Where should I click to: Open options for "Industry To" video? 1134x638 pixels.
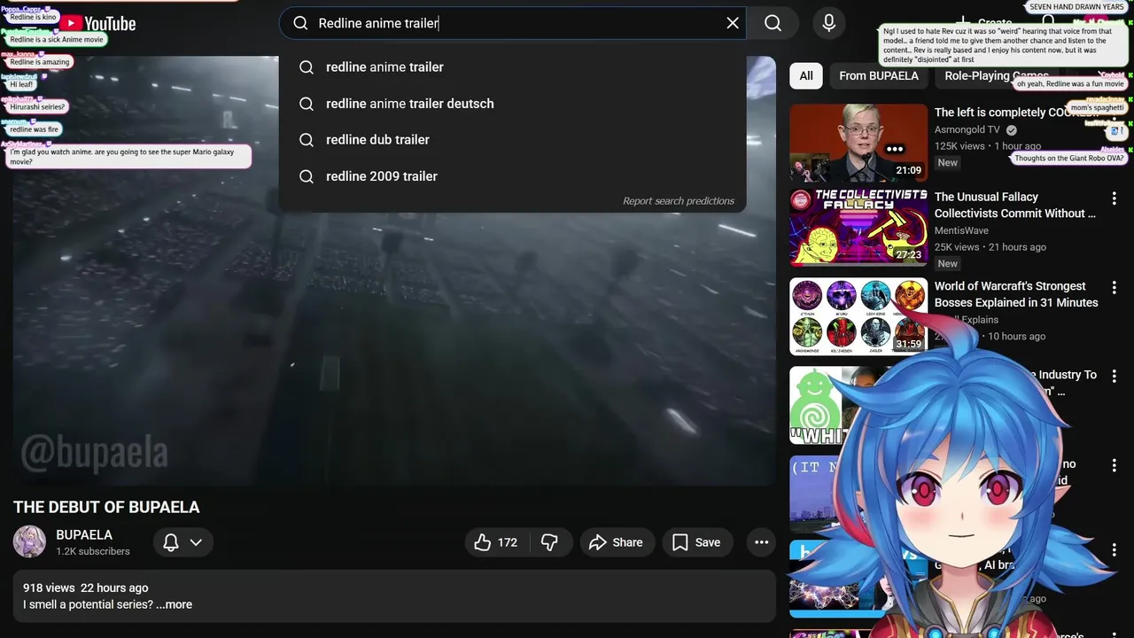1115,377
